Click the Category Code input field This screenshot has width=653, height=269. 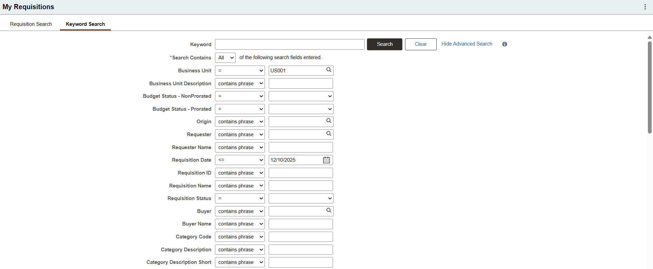[x=301, y=237]
